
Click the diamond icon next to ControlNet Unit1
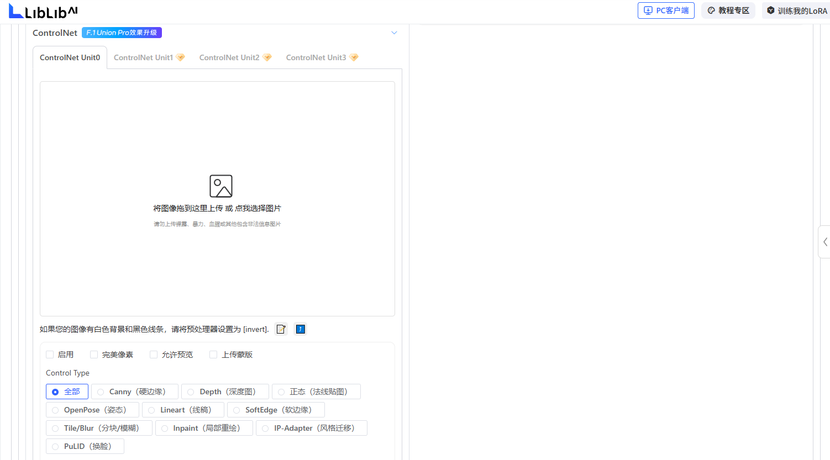click(180, 57)
